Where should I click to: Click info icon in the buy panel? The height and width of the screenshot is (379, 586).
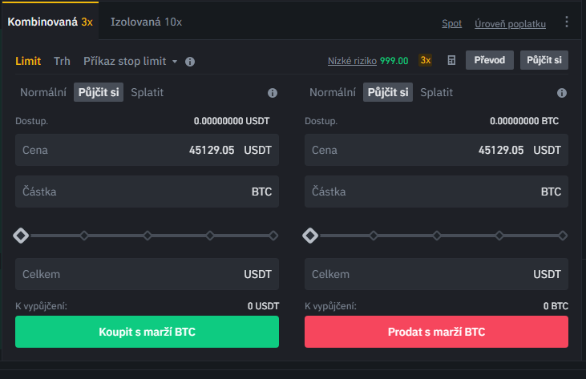click(x=273, y=93)
